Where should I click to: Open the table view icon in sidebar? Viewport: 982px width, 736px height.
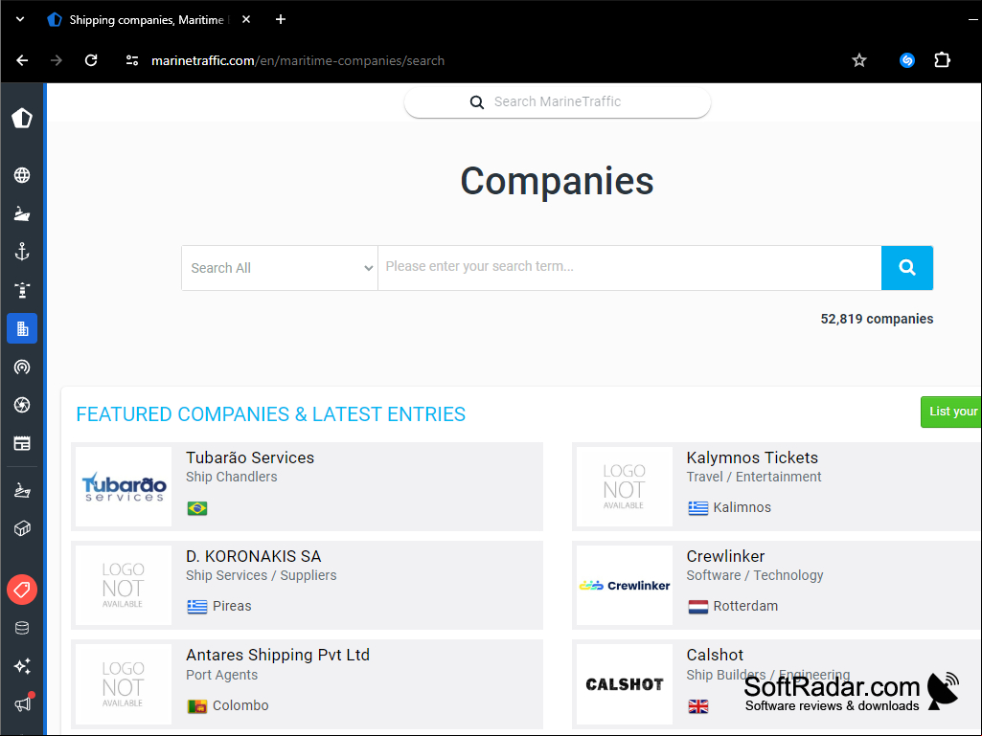[x=22, y=444]
